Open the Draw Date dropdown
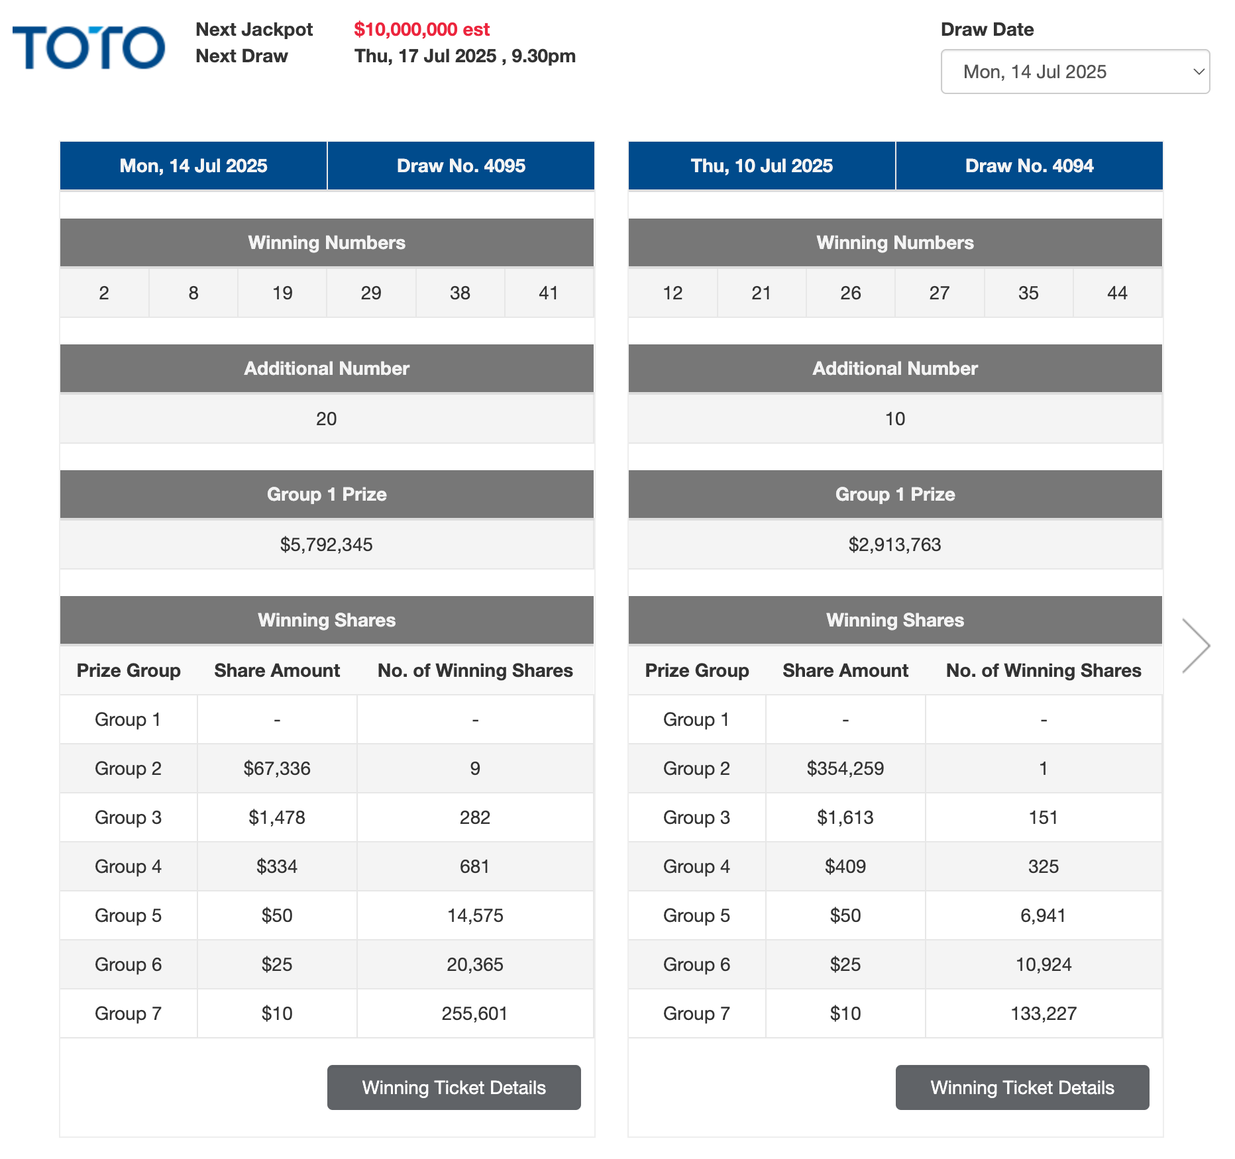Viewport: 1235px width, 1159px height. tap(1075, 72)
